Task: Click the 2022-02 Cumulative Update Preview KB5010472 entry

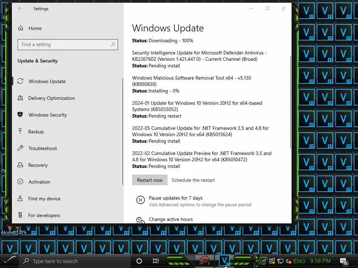Action: click(x=202, y=156)
